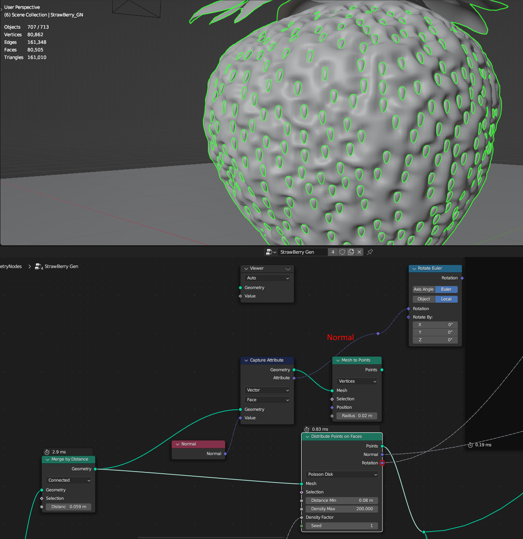Viewport: 523px width, 539px height.
Task: Click the 0.19 ms stopwatch icon
Action: (471, 445)
